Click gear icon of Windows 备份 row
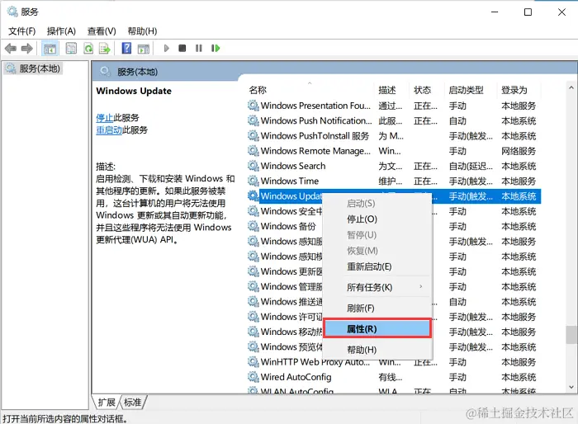The height and width of the screenshot is (424, 578). pos(253,226)
